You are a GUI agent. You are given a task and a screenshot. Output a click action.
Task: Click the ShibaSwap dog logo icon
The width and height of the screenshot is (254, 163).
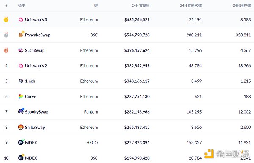[x=21, y=127]
